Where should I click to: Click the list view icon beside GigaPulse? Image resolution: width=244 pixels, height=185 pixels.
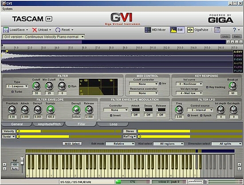(x=217, y=30)
